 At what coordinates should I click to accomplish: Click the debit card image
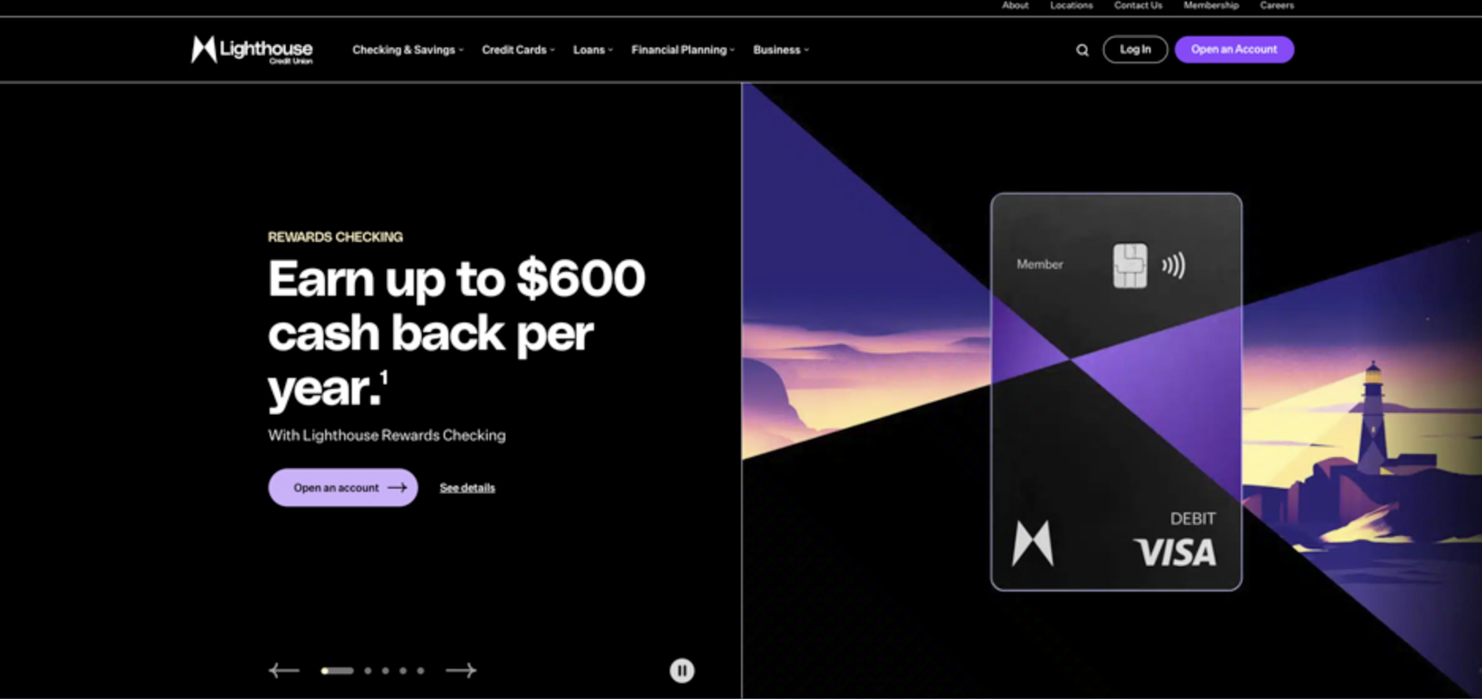[1116, 391]
